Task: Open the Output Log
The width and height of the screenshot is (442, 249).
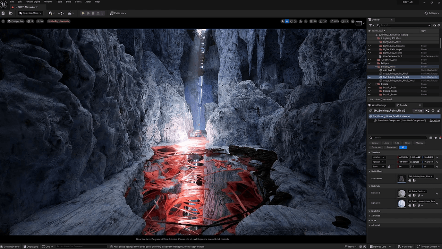Action: point(31,247)
